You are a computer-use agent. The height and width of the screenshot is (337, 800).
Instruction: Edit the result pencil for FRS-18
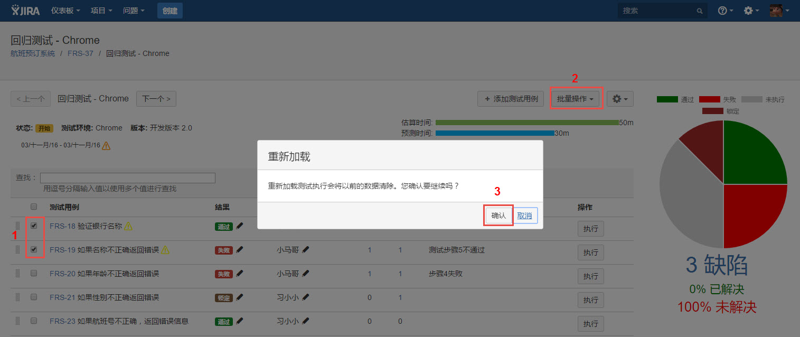tap(240, 226)
